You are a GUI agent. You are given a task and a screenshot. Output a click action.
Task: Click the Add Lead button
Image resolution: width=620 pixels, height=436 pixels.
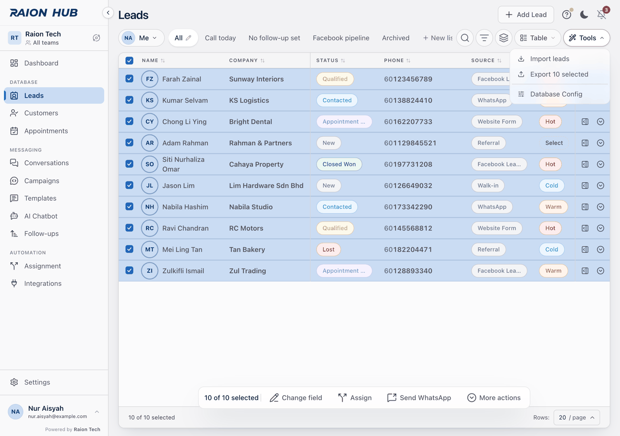click(x=526, y=15)
